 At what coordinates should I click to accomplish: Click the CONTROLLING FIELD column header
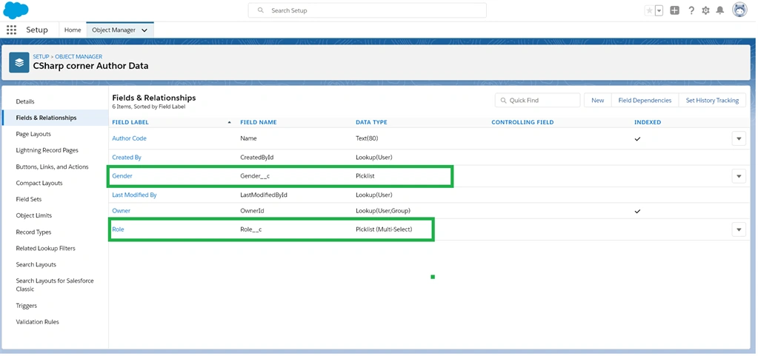[522, 122]
